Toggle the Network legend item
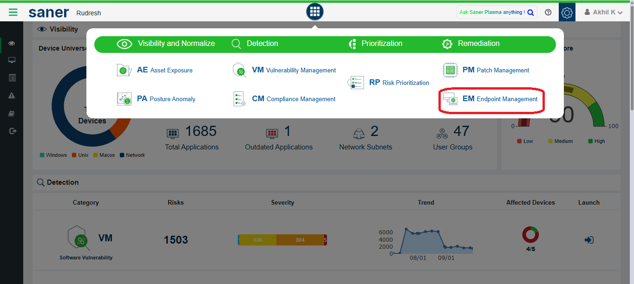 tap(132, 155)
